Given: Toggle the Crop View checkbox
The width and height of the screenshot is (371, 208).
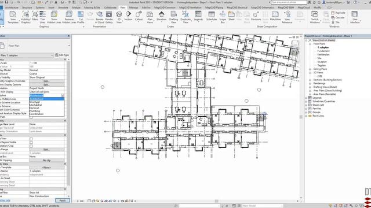Looking at the screenshot, I should (31, 139).
